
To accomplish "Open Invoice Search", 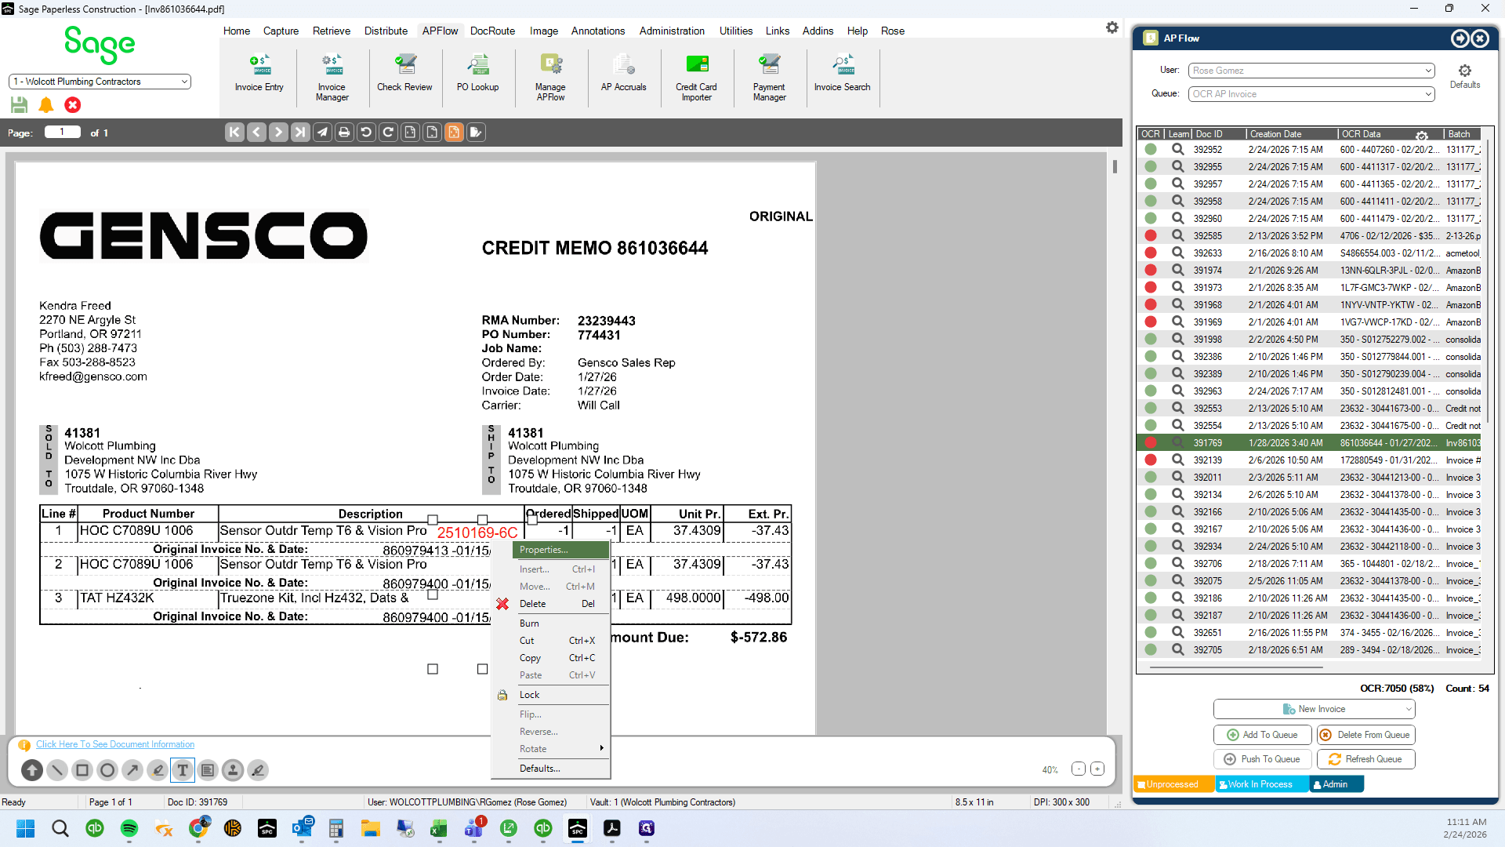I will pos(842,75).
